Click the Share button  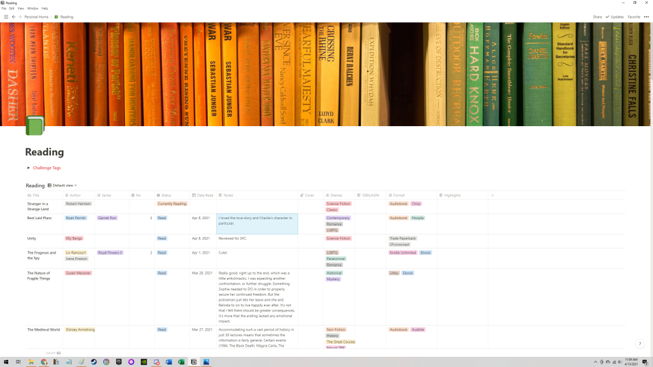tap(597, 17)
